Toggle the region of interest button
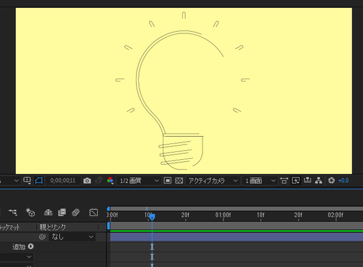 pos(167,180)
